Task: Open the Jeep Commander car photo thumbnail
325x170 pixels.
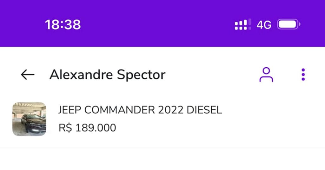Action: tap(29, 119)
